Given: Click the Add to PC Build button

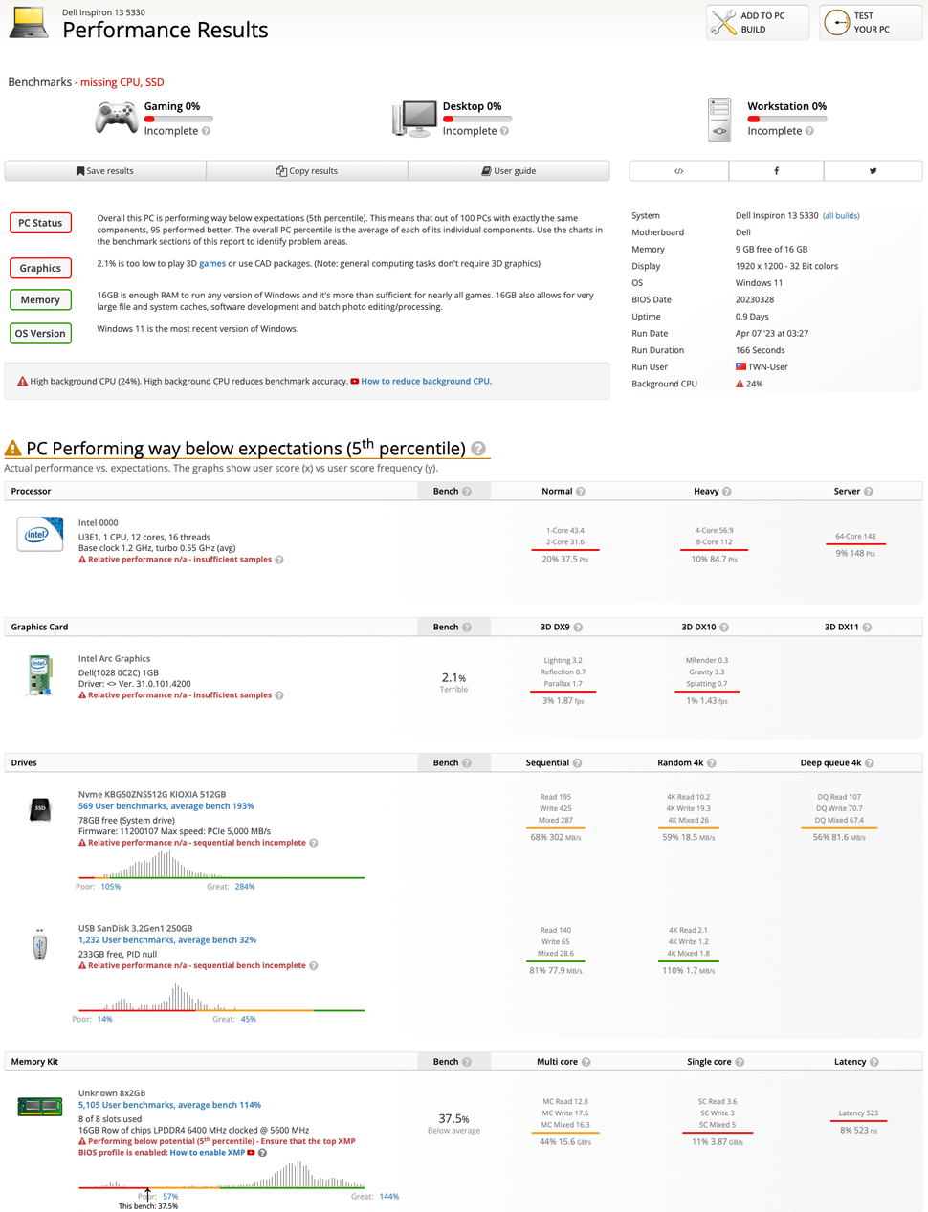Looking at the screenshot, I should pos(758,22).
